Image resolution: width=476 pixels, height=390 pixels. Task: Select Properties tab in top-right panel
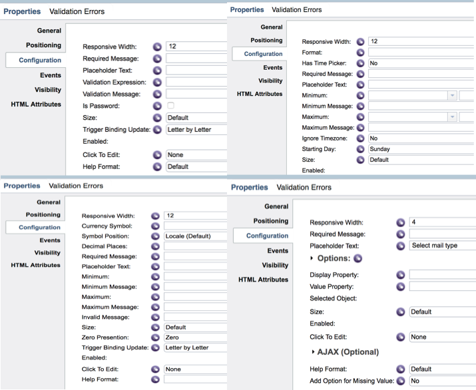tap(247, 10)
